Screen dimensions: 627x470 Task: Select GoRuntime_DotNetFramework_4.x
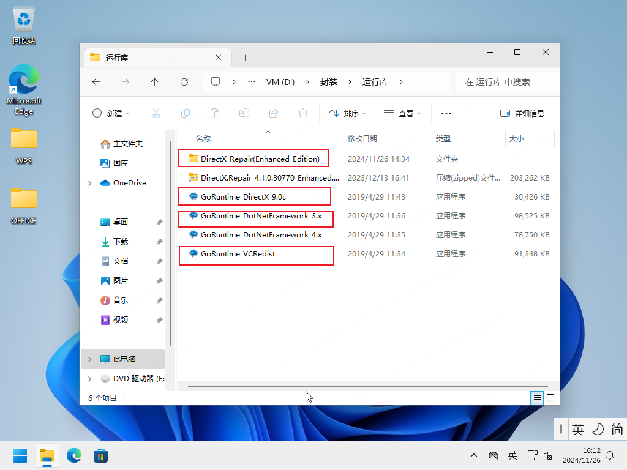click(255, 234)
